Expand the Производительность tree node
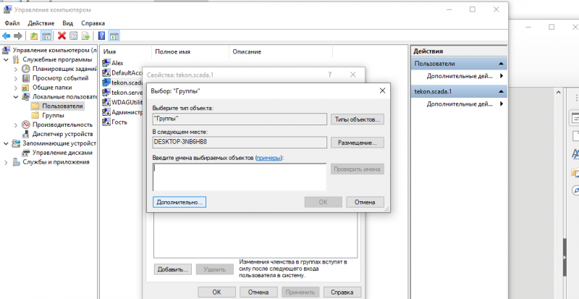 coord(16,125)
